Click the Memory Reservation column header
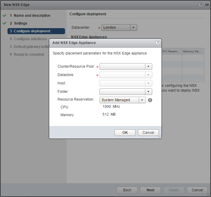Image resolution: width=211 pixels, height=197 pixels. click(193, 51)
